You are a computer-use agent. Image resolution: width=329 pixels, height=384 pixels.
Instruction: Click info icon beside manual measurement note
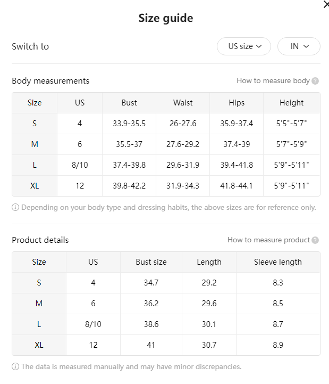(x=15, y=366)
